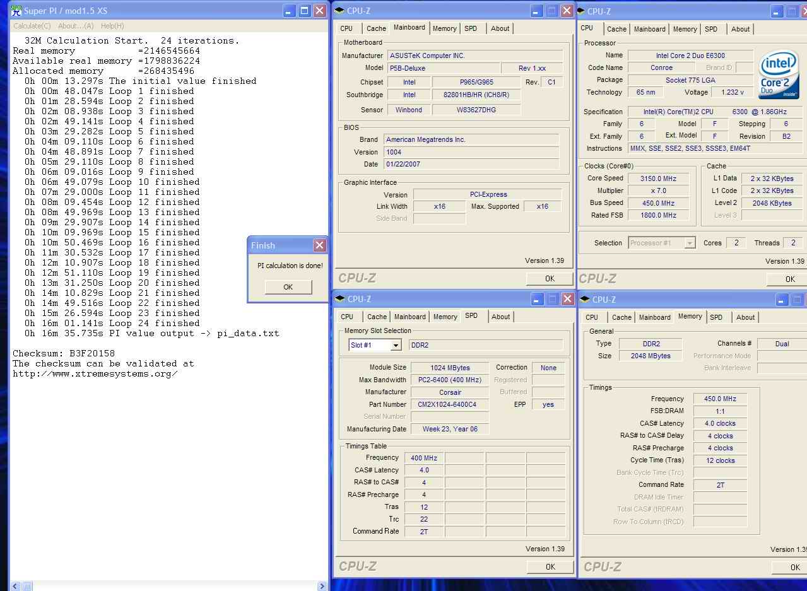
Task: Switch to CPU tab in the SPD window
Action: pos(347,317)
